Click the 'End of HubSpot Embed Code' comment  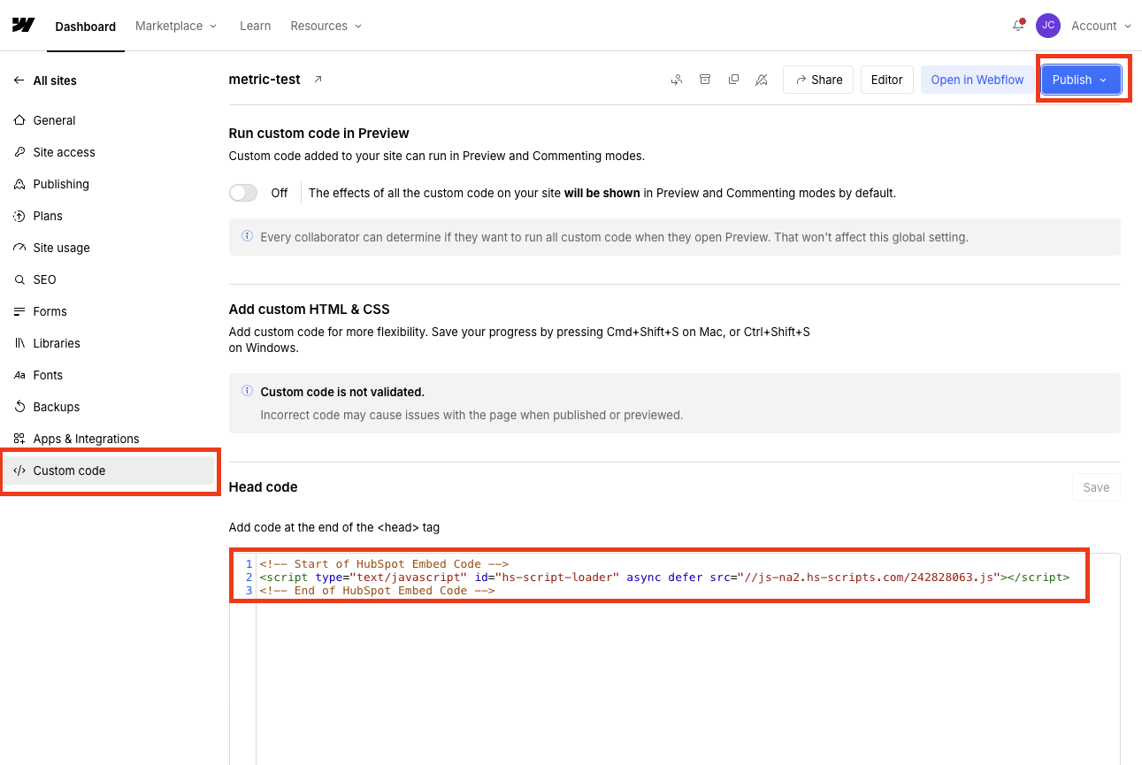(377, 591)
